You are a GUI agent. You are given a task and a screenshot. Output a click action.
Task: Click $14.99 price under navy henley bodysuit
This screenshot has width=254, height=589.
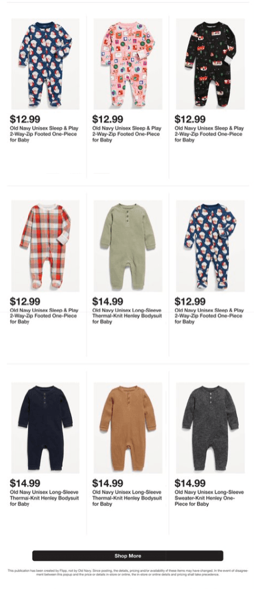pyautogui.click(x=25, y=483)
